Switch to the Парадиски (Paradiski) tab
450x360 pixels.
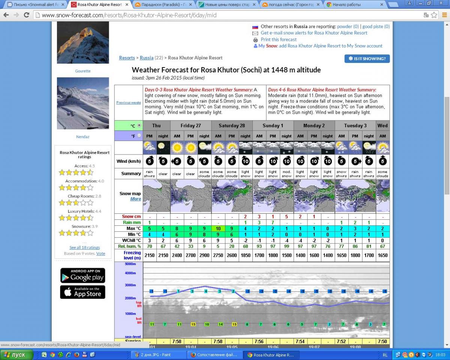point(163,5)
